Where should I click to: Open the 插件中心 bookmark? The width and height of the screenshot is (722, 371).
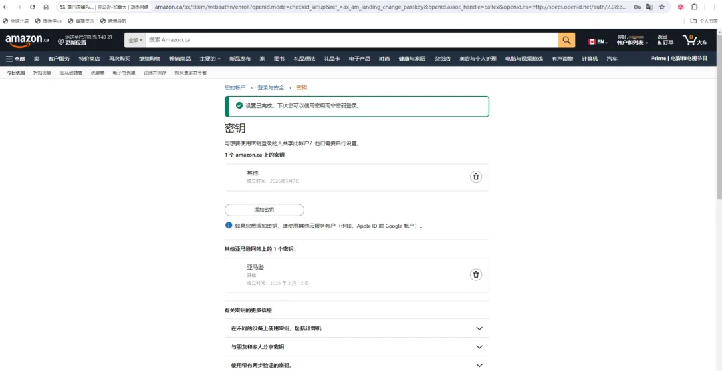(x=48, y=21)
